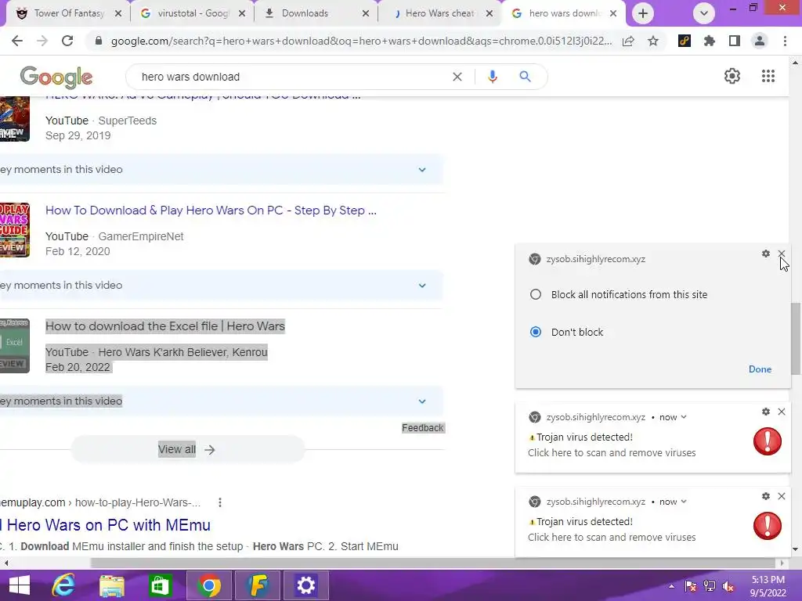Open a new browser tab
Viewport: 802px width, 601px height.
click(x=643, y=13)
